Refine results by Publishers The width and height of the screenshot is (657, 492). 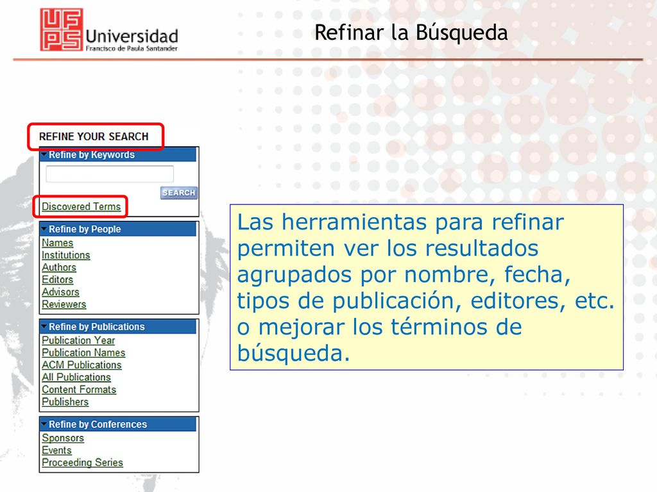[65, 402]
